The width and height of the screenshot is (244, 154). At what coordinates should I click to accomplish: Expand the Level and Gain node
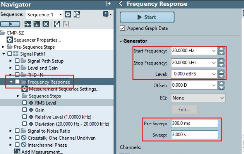(11, 68)
